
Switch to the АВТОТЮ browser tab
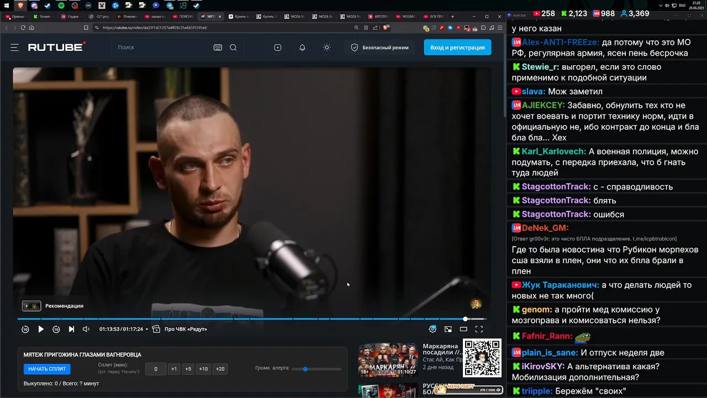pos(378,17)
